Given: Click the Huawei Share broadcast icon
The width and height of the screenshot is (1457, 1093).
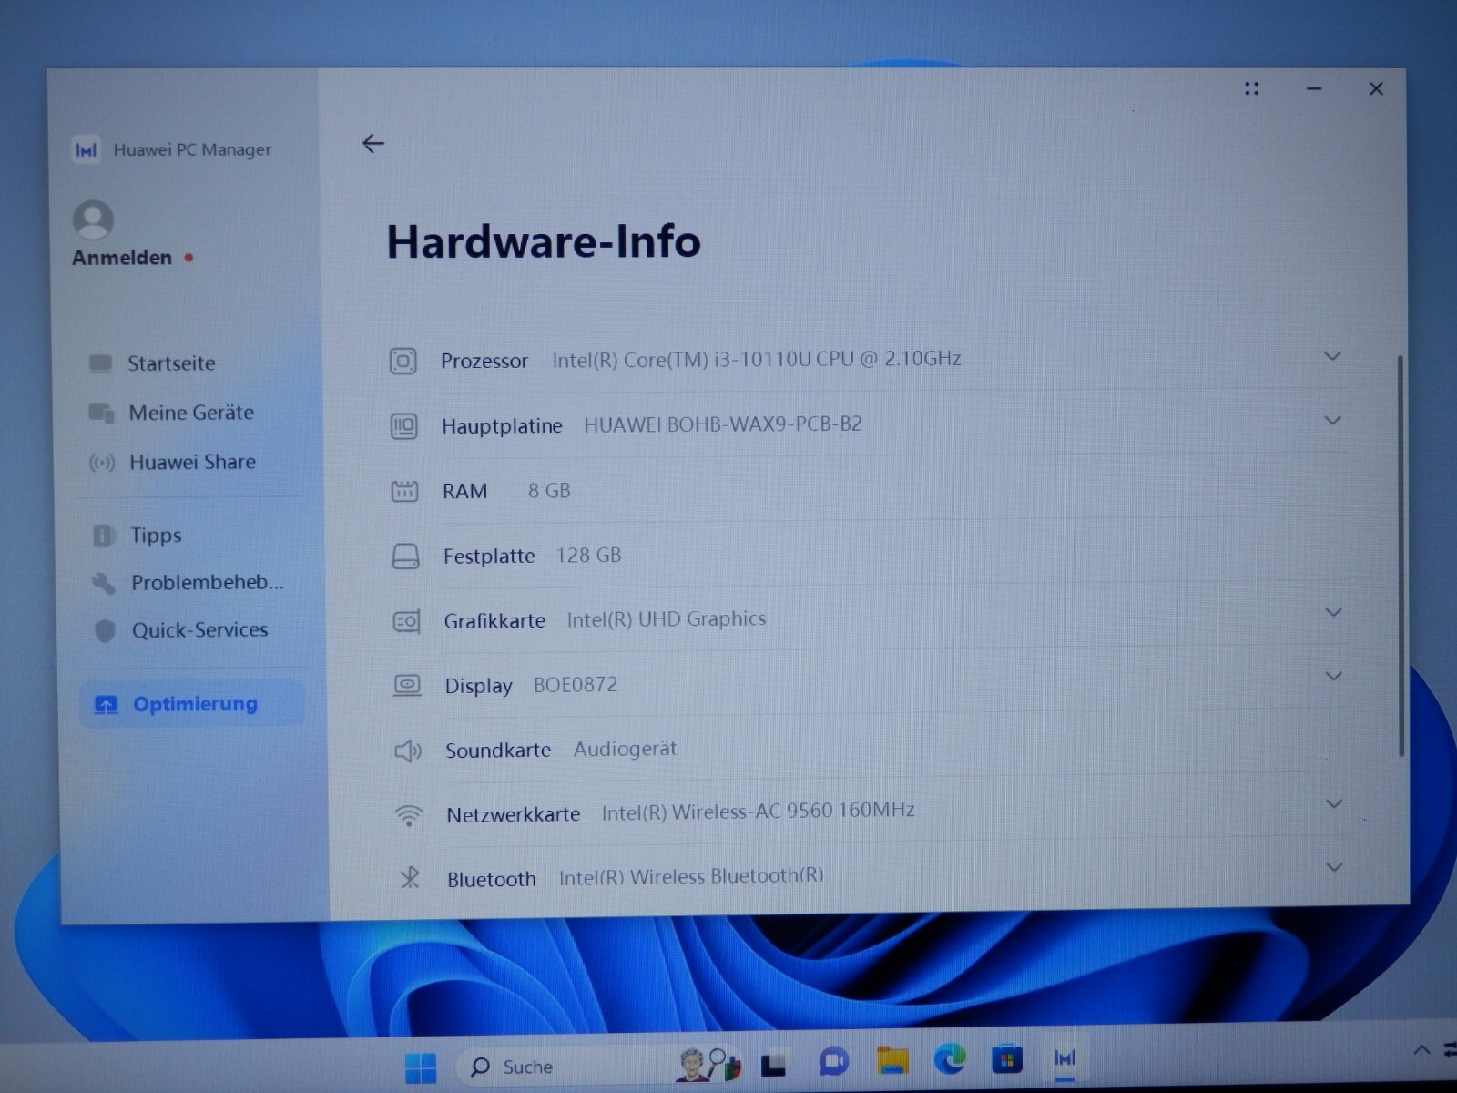Looking at the screenshot, I should pos(102,463).
